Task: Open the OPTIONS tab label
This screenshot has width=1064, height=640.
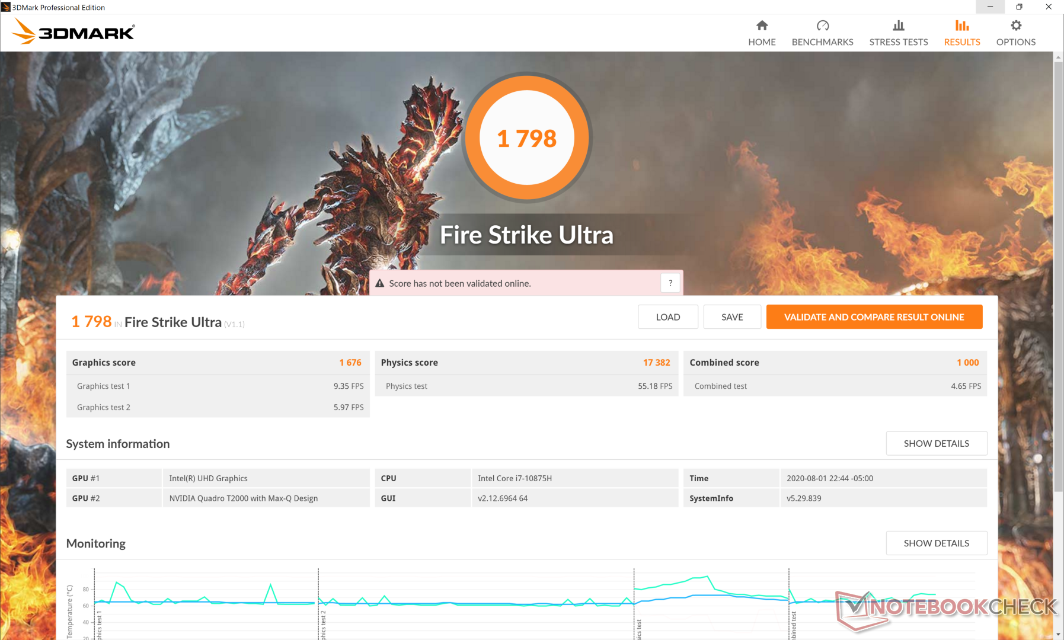Action: 1016,42
